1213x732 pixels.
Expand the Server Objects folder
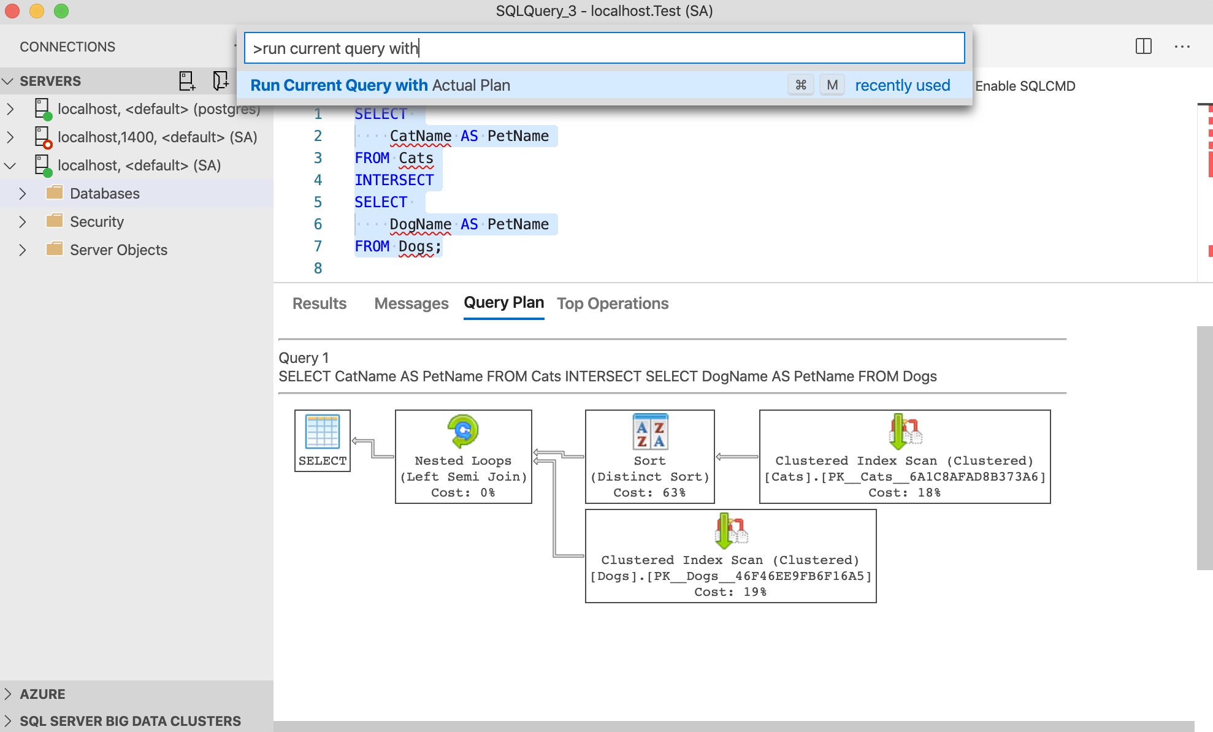click(x=22, y=250)
